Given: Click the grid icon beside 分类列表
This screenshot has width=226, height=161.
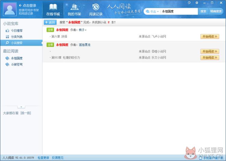Looking at the screenshot, I should pyautogui.click(x=7, y=37).
